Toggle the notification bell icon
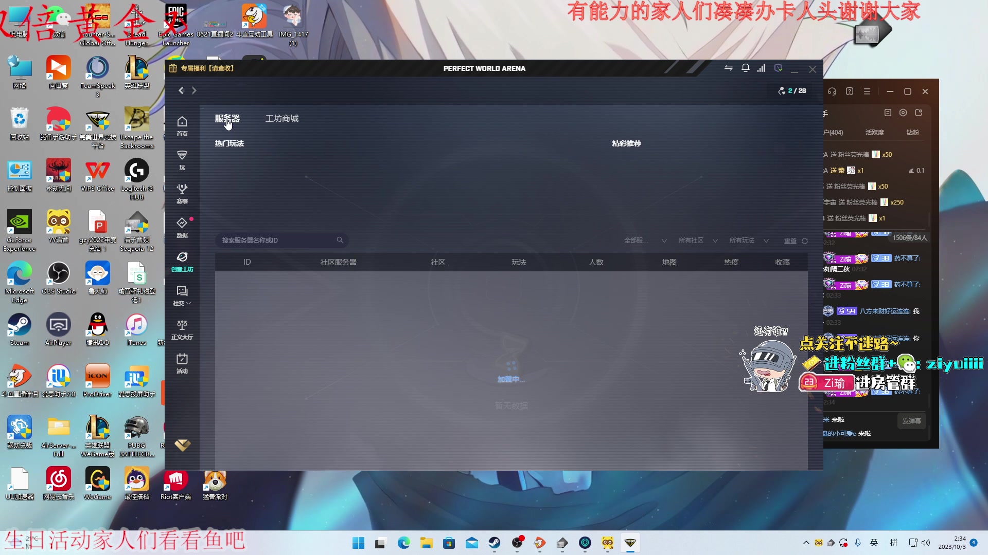988x555 pixels. (x=745, y=68)
